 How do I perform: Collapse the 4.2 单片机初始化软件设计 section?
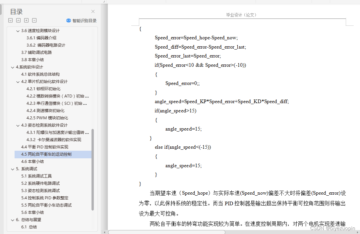[18, 82]
